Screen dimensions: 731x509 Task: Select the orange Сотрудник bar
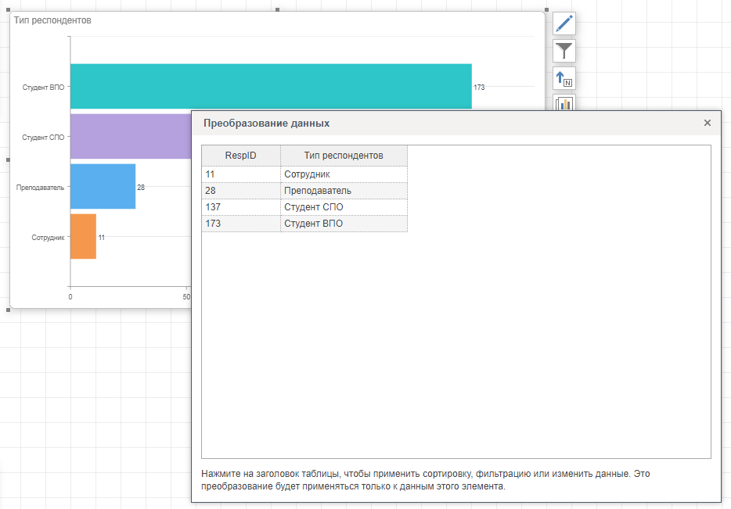83,236
